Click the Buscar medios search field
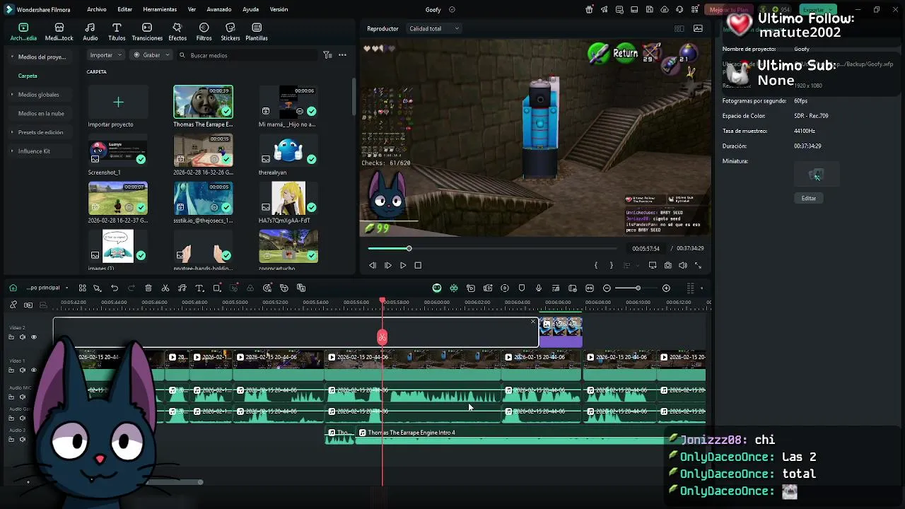The height and width of the screenshot is (509, 905). coord(247,55)
